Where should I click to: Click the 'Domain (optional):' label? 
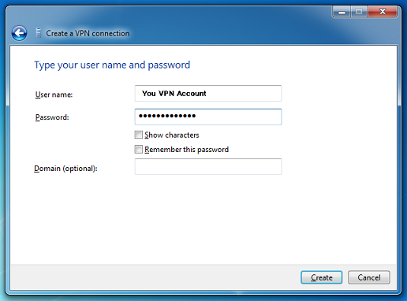pyautogui.click(x=65, y=169)
